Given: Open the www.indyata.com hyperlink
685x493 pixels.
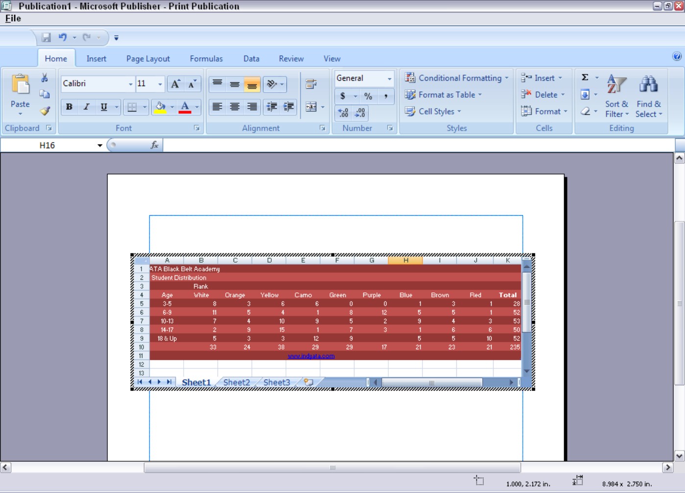Looking at the screenshot, I should [311, 356].
